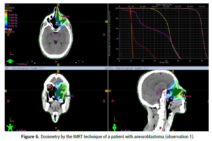Click the axis indicator in frontal view
This screenshot has height=141, width=212.
pyautogui.click(x=11, y=119)
